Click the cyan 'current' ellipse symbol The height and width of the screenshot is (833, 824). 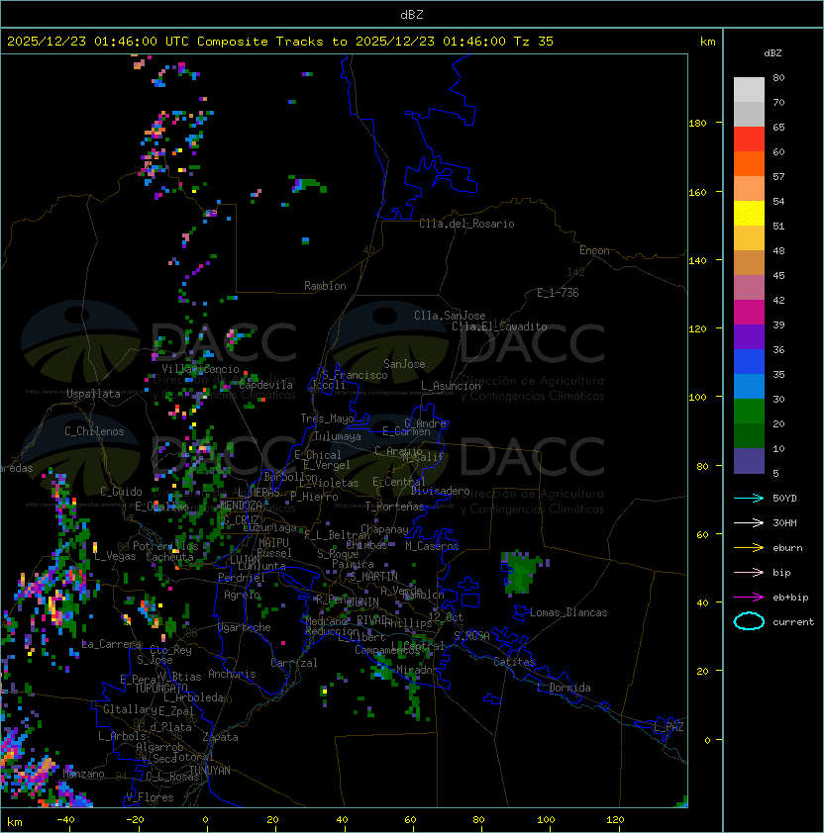tap(749, 621)
